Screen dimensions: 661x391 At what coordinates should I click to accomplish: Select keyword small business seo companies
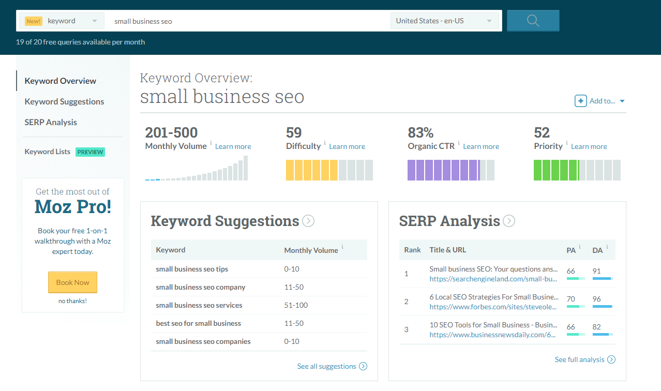[203, 341]
